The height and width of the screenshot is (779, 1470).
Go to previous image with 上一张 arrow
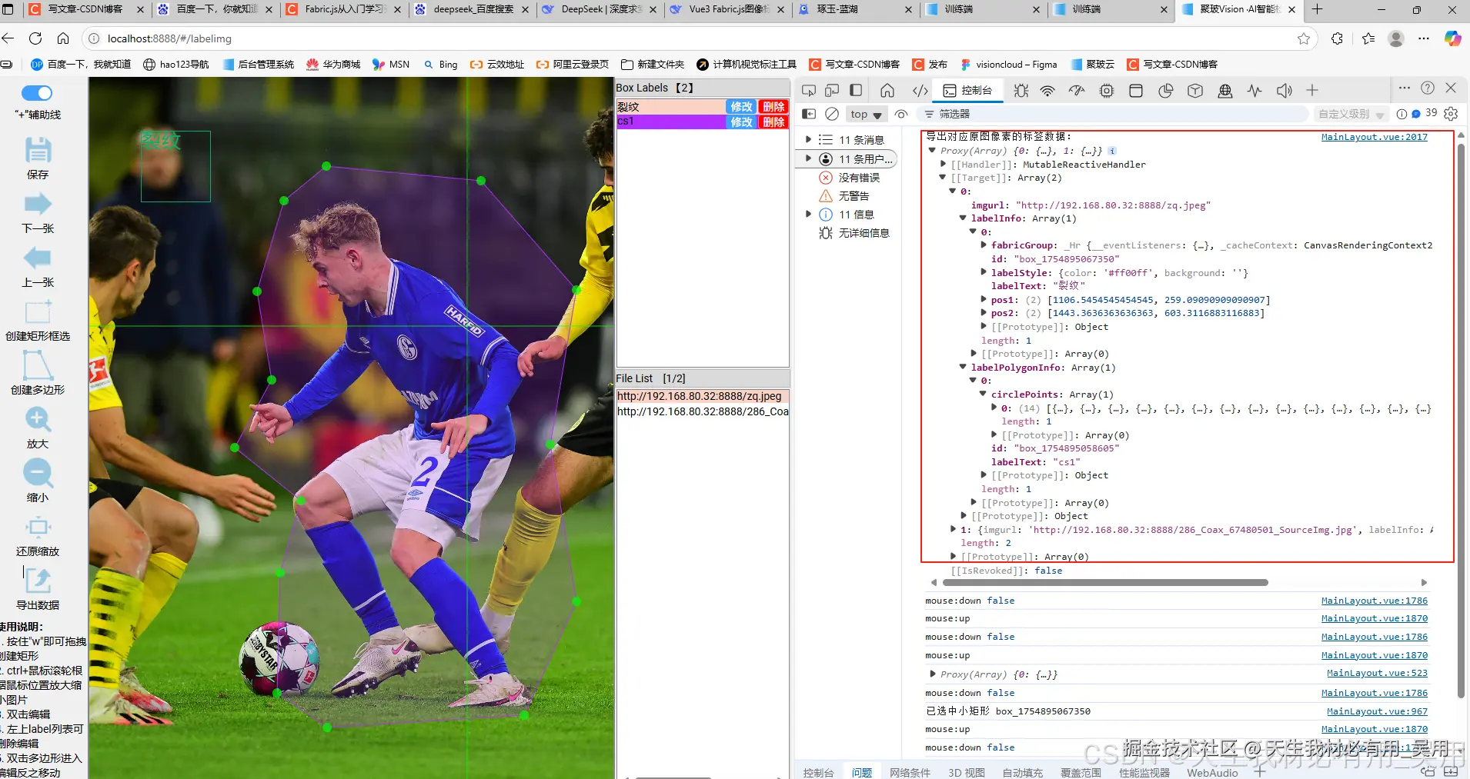[x=38, y=258]
